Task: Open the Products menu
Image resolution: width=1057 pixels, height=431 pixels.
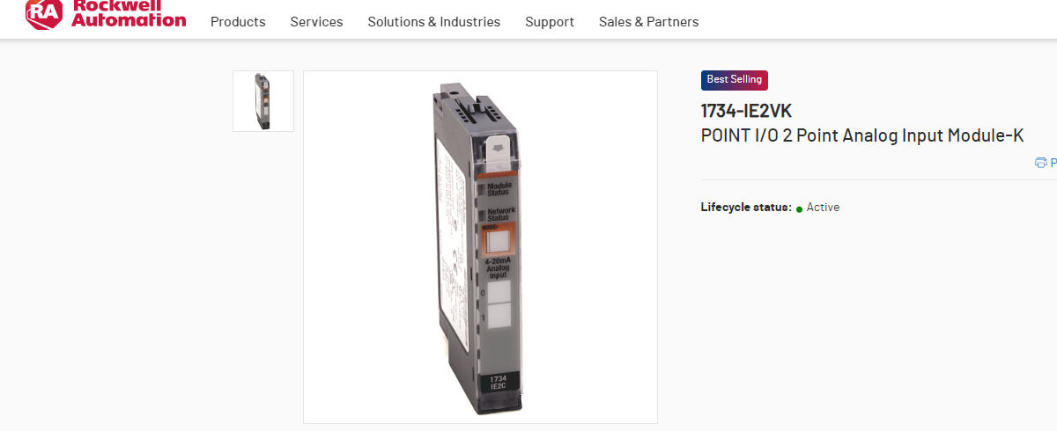Action: pyautogui.click(x=238, y=22)
